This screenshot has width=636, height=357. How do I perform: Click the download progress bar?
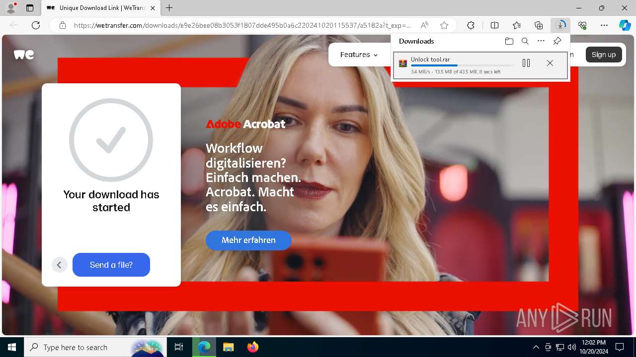[462, 65]
